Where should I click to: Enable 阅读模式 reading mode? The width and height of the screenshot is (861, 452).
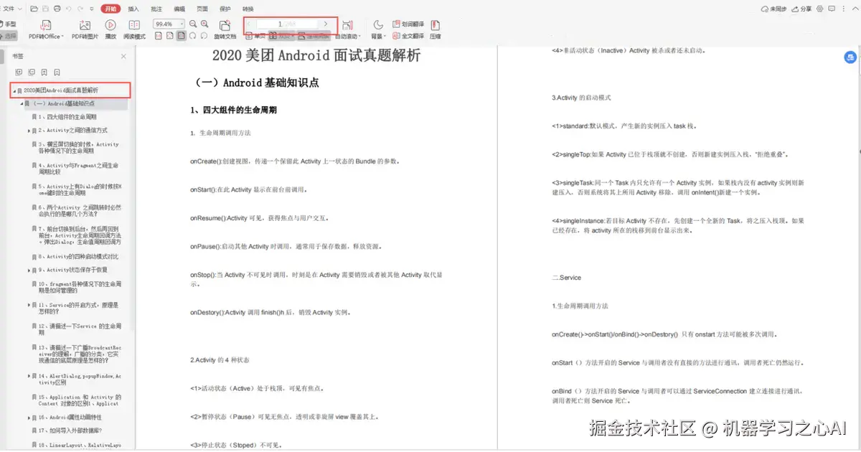(134, 29)
